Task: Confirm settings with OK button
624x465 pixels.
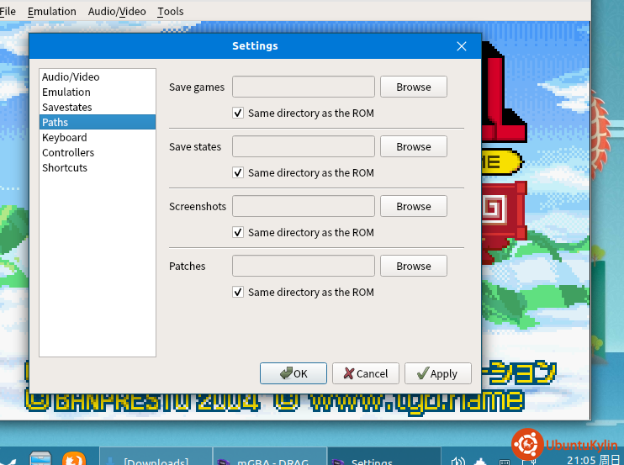Action: (293, 373)
